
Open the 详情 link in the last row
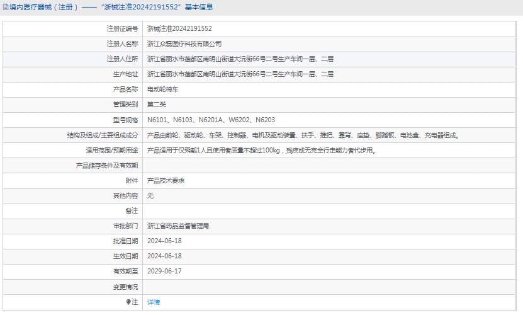pyautogui.click(x=154, y=302)
